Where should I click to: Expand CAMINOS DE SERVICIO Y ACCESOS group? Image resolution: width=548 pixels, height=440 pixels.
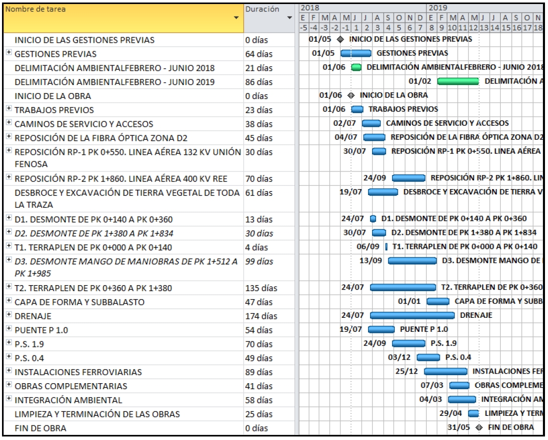click(x=9, y=122)
